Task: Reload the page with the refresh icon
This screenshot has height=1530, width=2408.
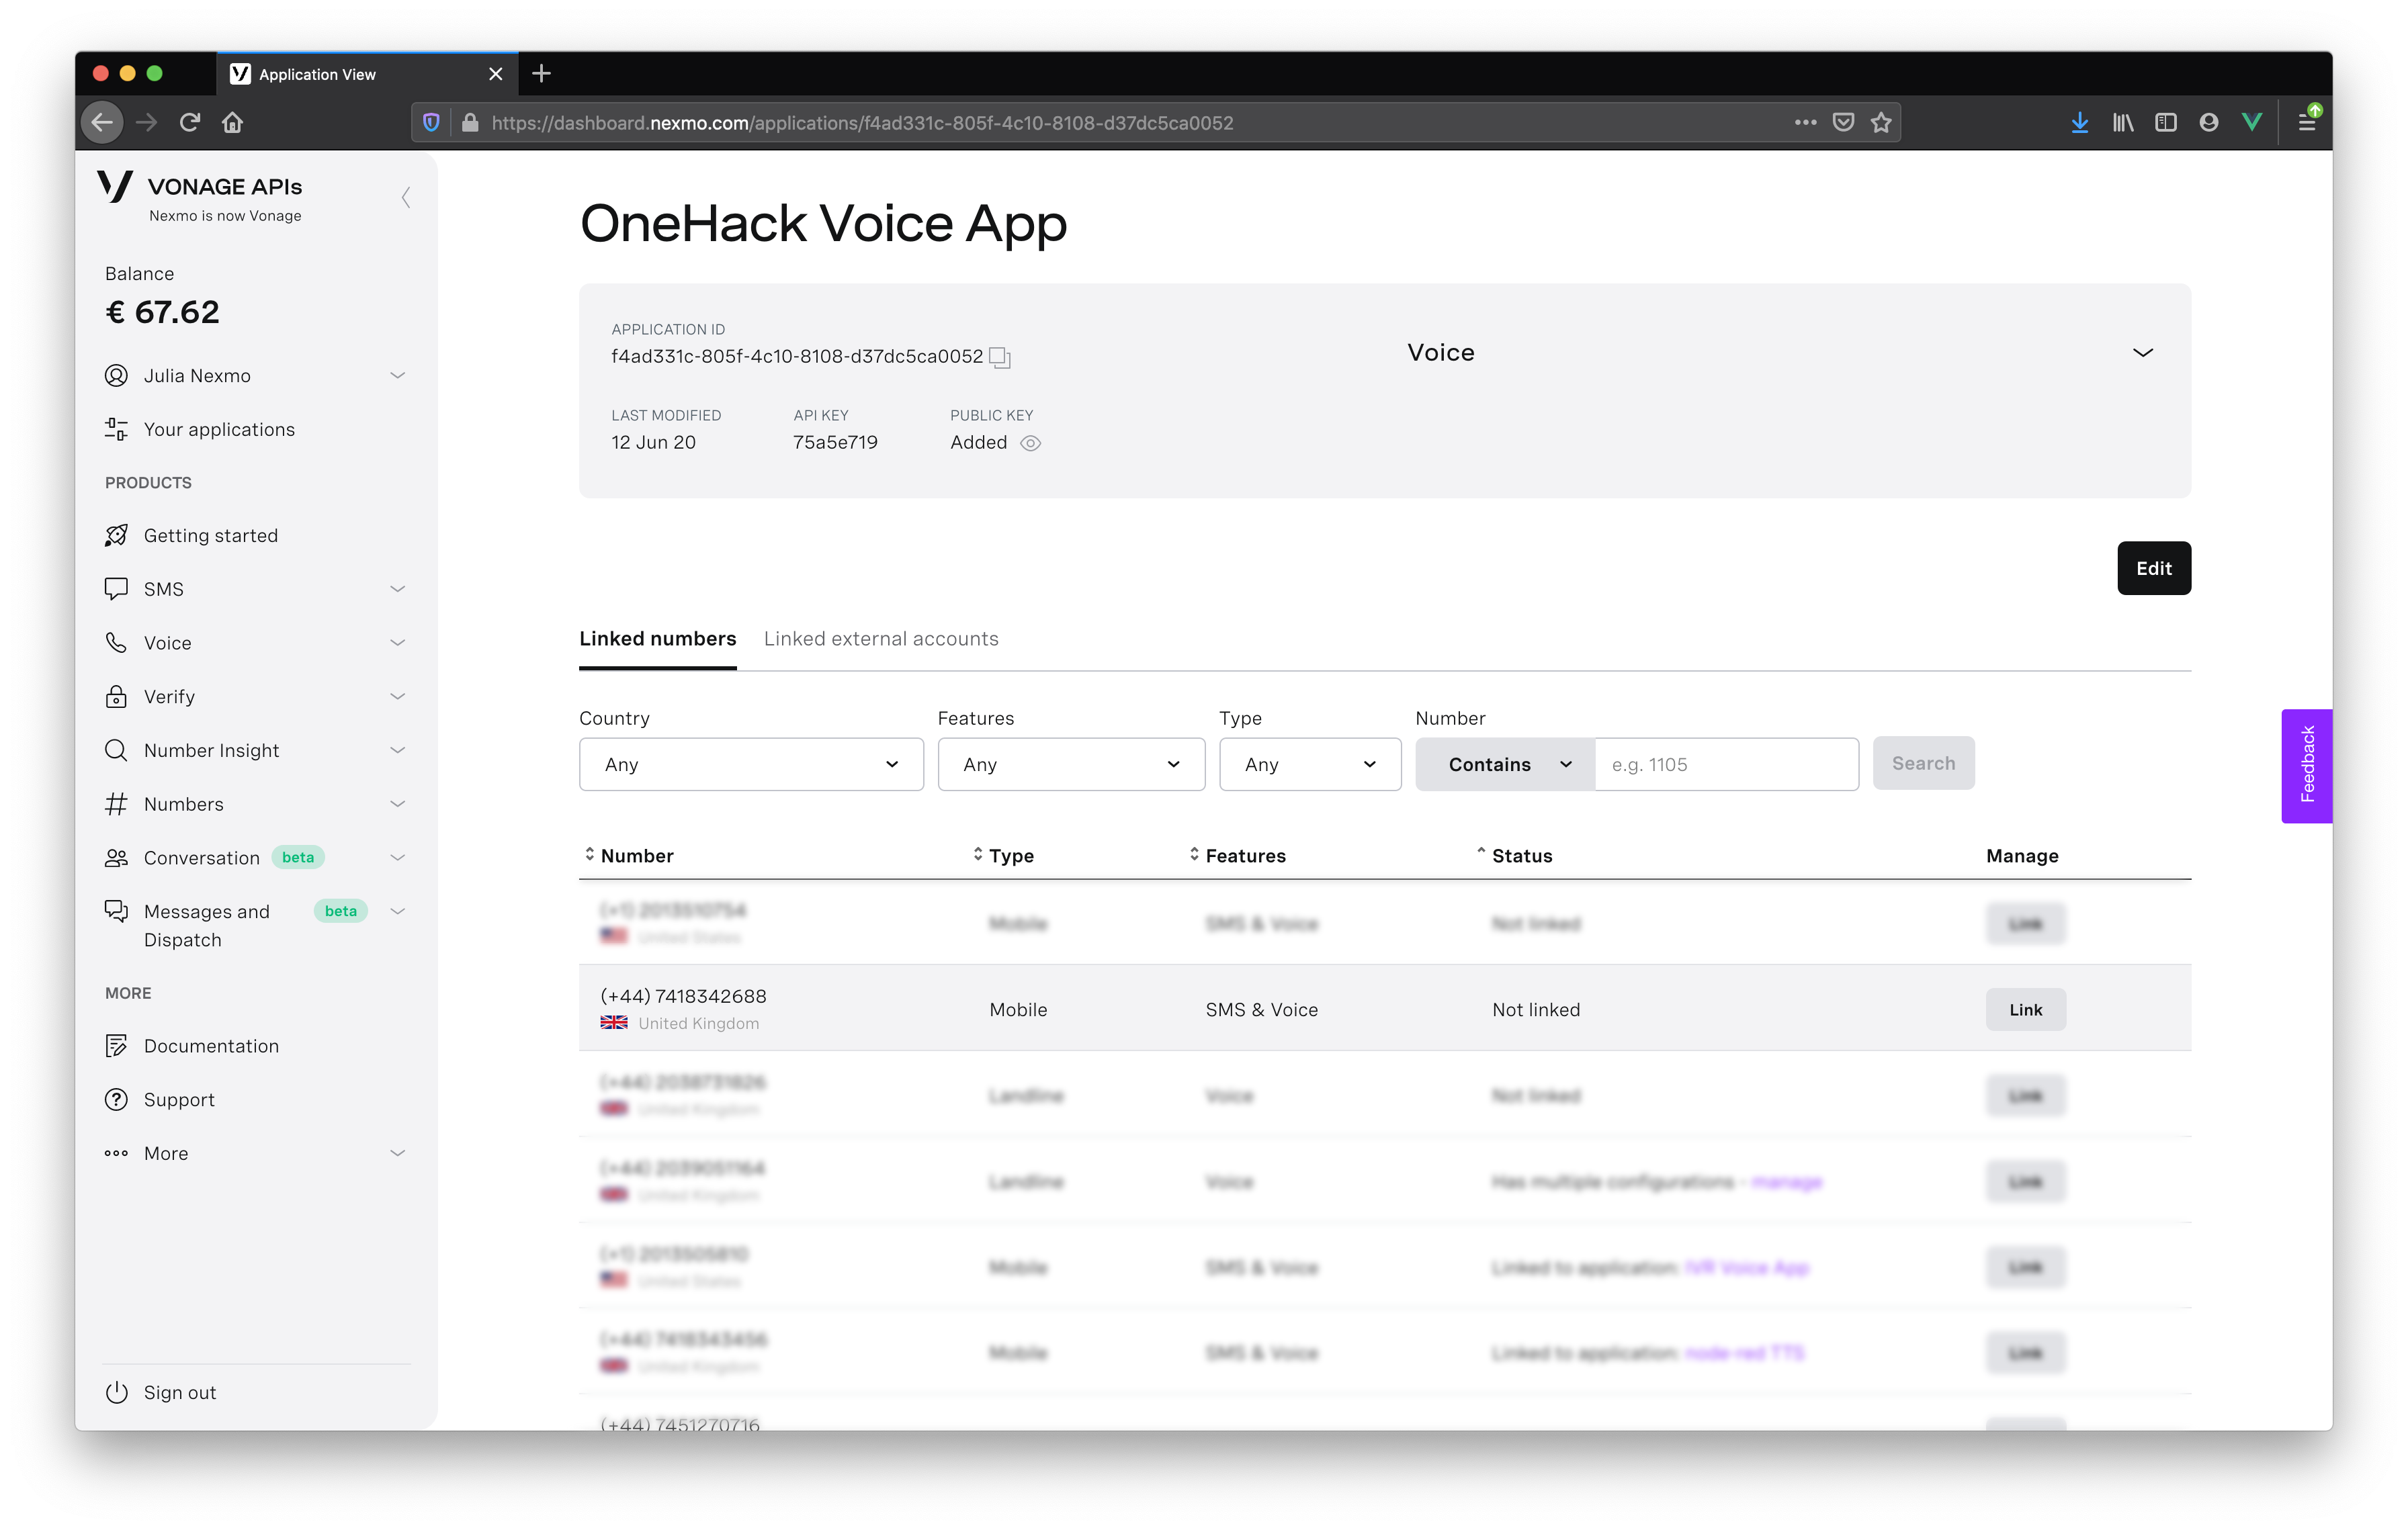Action: pos(190,122)
